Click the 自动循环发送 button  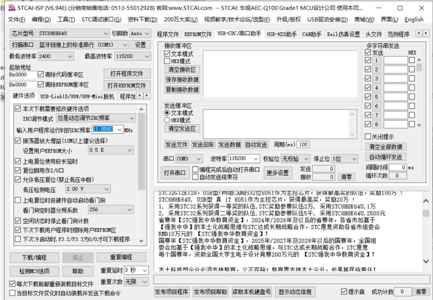tap(386, 157)
